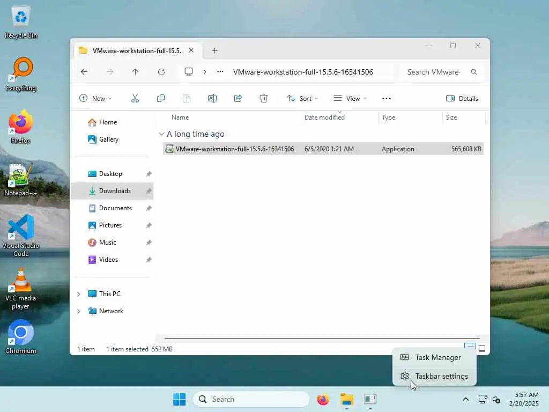Open Gallery in navigation pane
The width and height of the screenshot is (549, 412).
[108, 139]
